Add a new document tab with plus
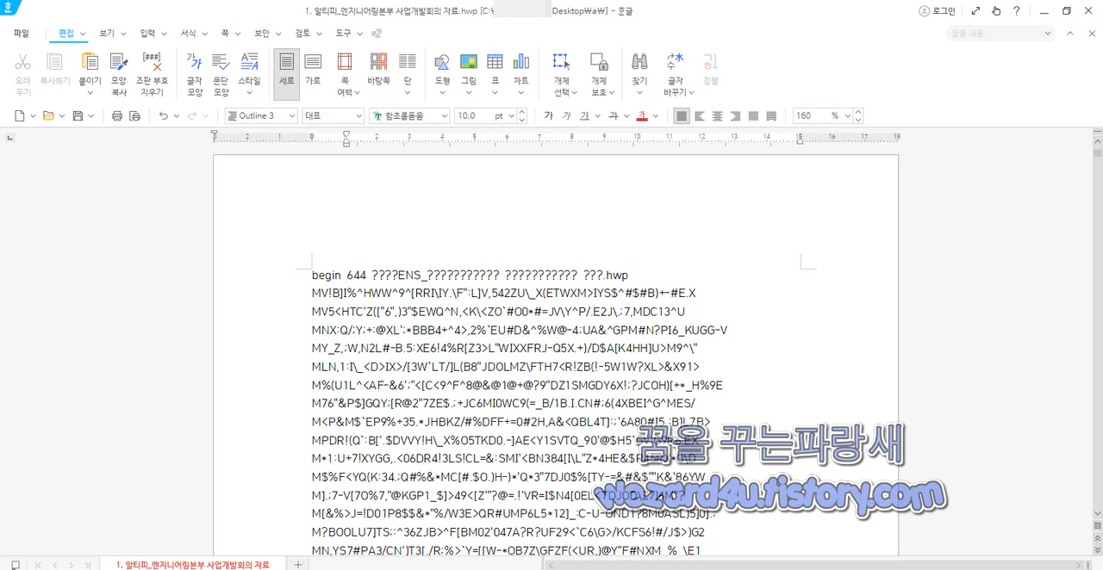This screenshot has height=570, width=1103. pyautogui.click(x=298, y=564)
